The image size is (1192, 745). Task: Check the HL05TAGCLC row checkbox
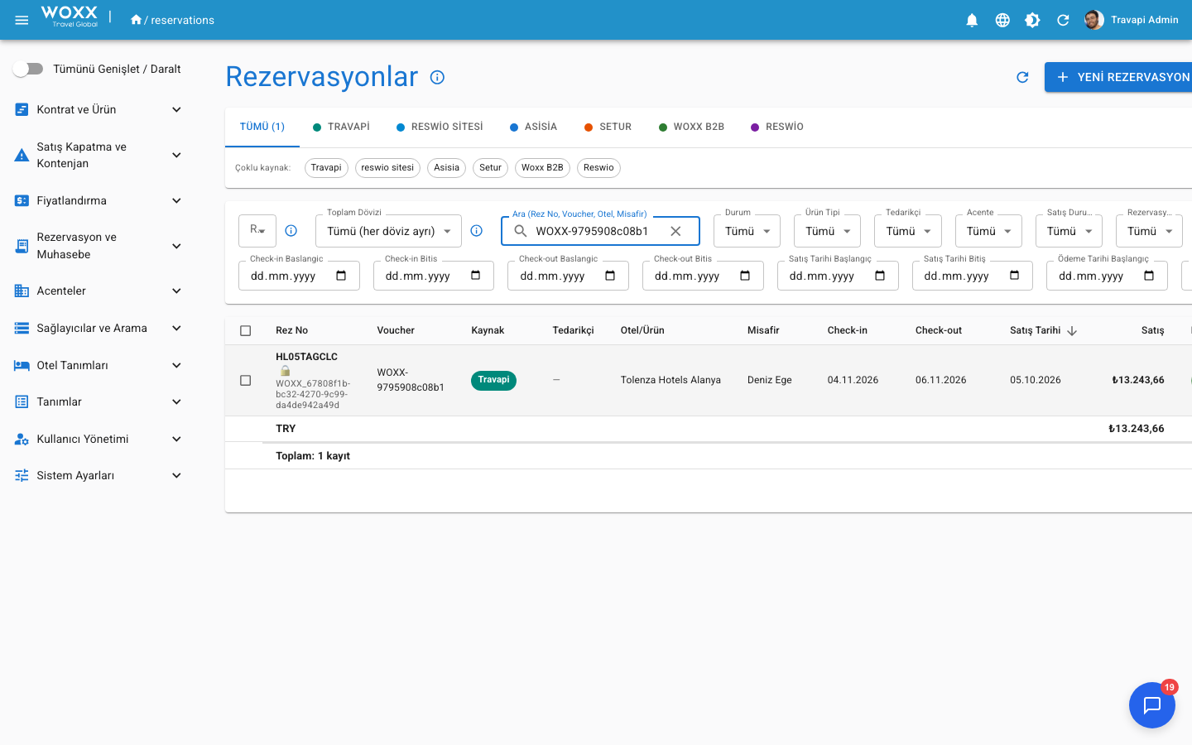coord(245,380)
